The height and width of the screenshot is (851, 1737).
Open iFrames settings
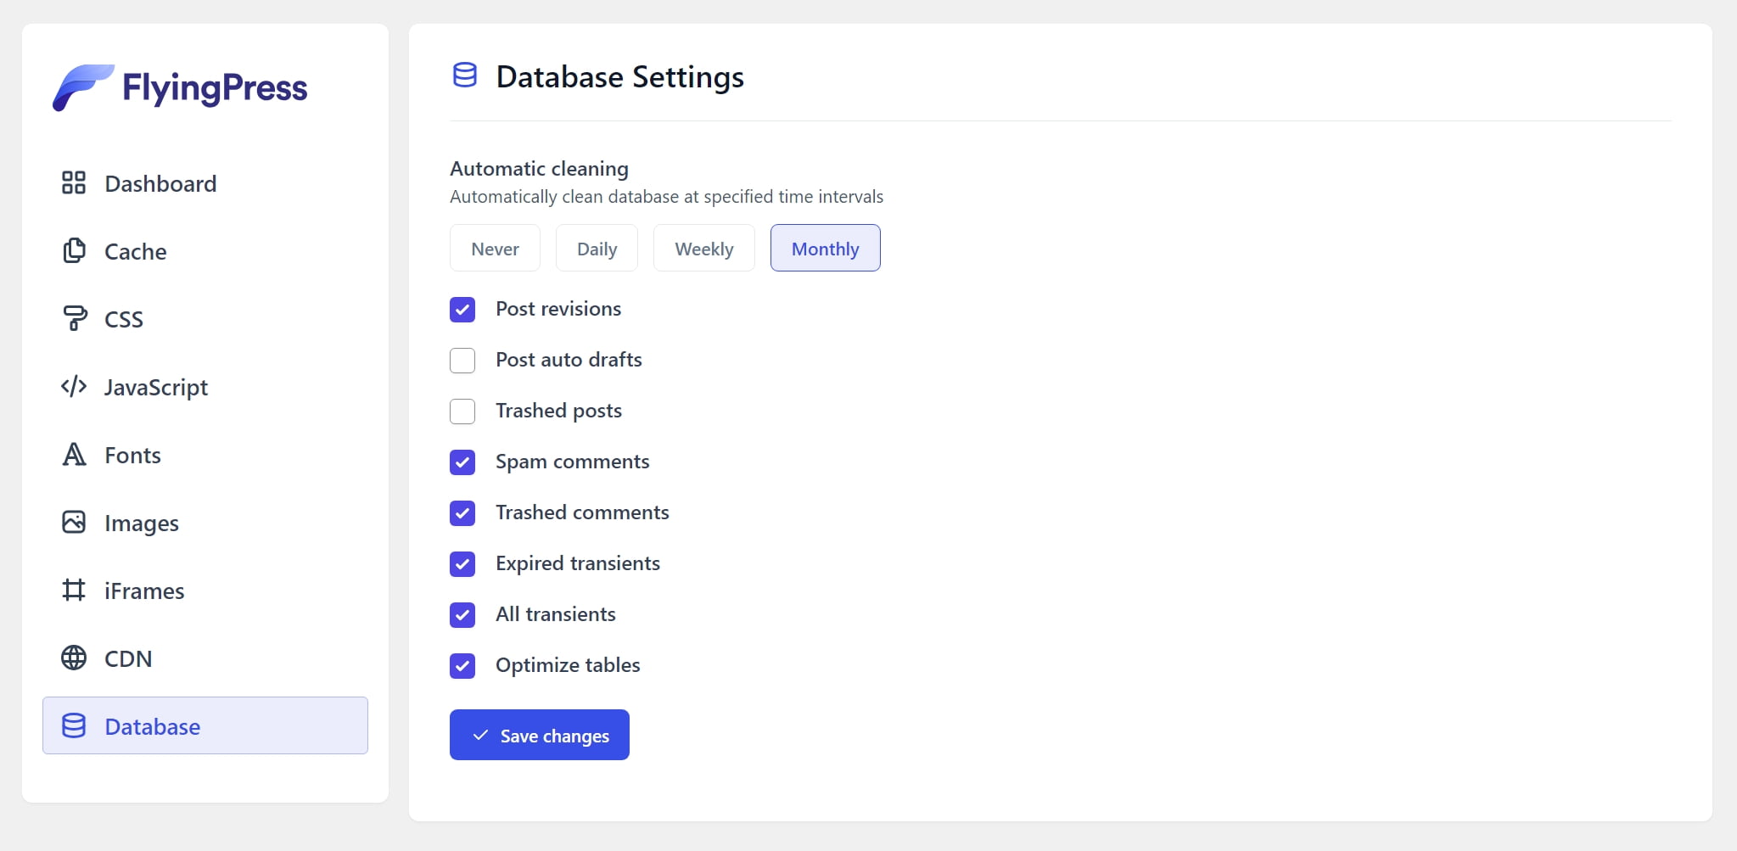pyautogui.click(x=205, y=591)
